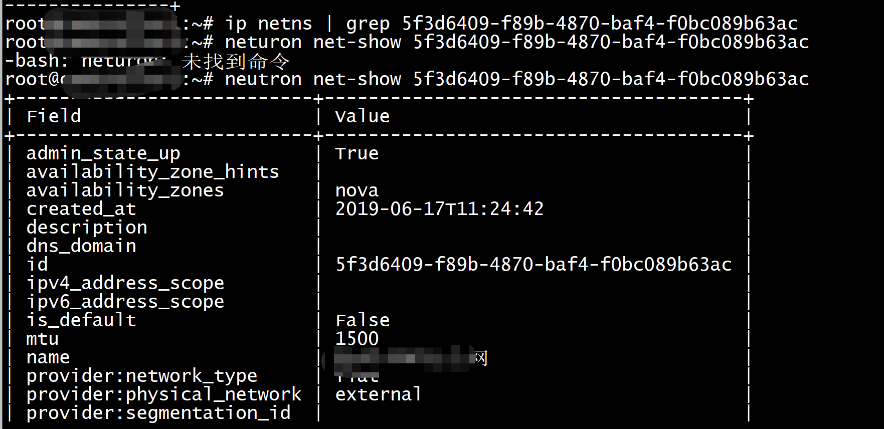884x429 pixels.
Task: Click the neutron net-show command line
Action: pos(516,79)
